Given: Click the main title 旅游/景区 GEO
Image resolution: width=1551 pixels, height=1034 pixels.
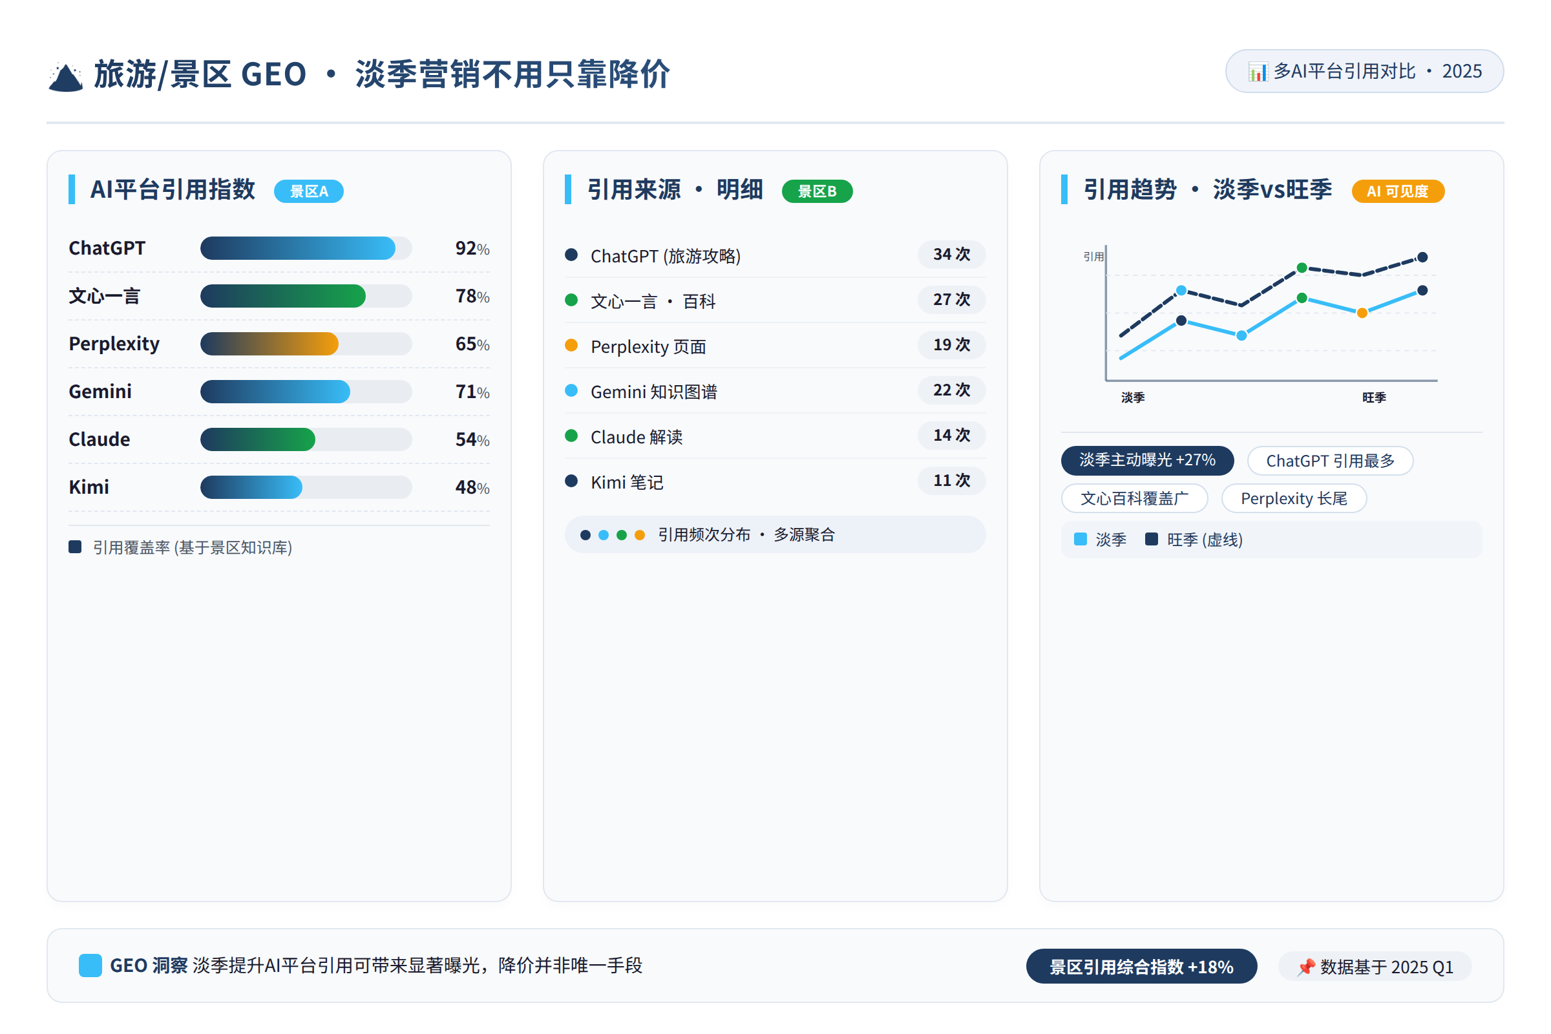Looking at the screenshot, I should (x=200, y=74).
